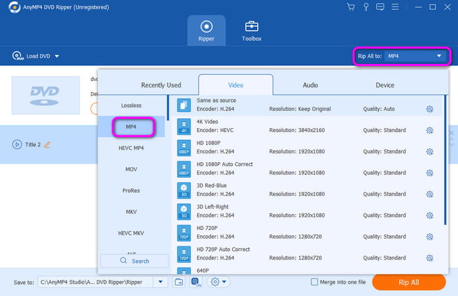Open settings gear for HD 1080P Auto Correct

coord(429,173)
